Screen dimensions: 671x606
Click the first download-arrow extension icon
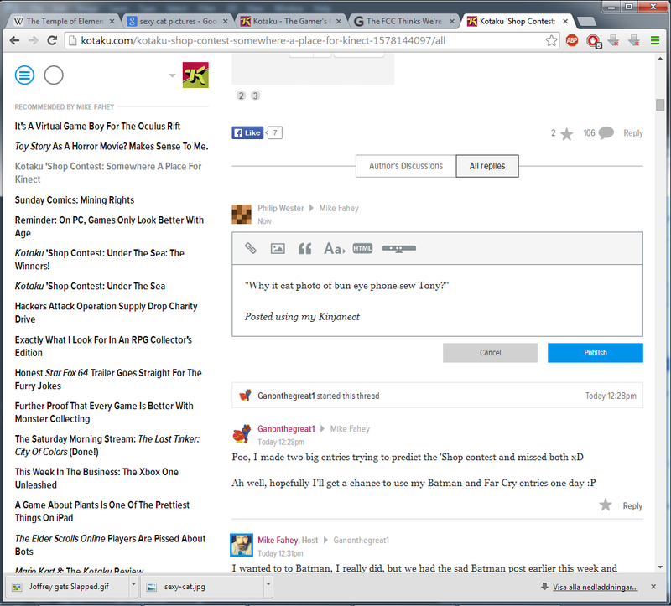613,40
